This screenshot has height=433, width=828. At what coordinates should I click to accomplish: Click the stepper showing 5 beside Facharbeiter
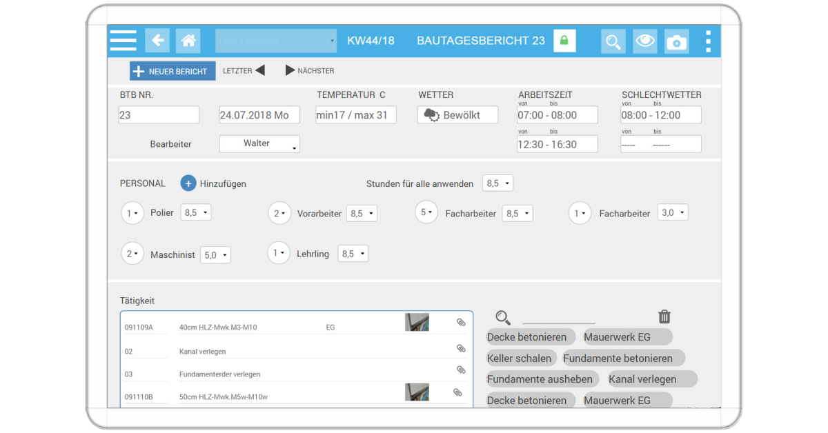tap(426, 212)
